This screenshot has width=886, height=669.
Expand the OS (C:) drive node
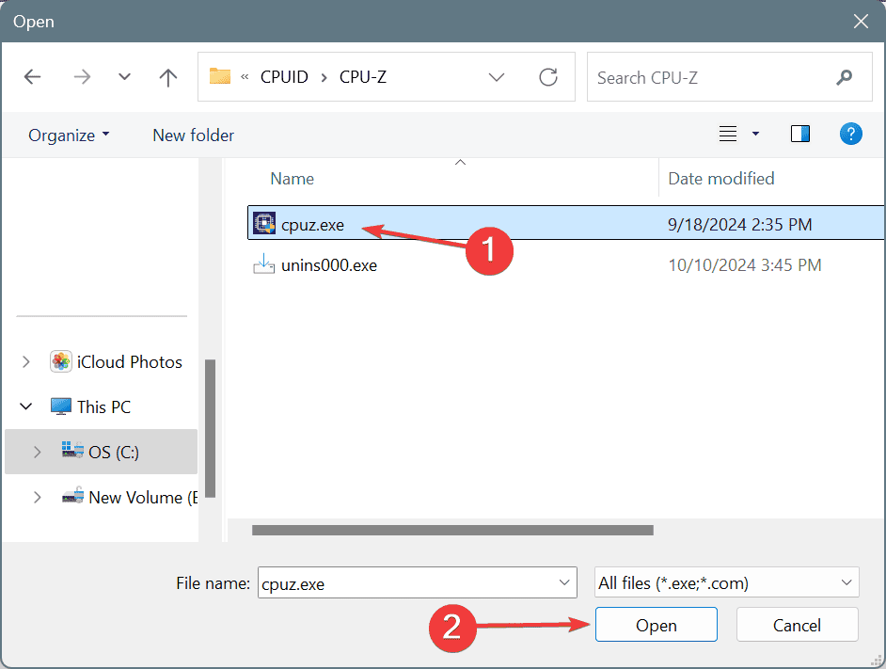pos(38,452)
